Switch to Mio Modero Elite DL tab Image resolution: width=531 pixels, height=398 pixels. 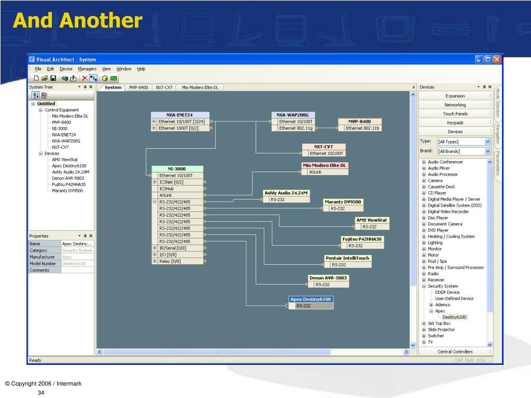200,87
